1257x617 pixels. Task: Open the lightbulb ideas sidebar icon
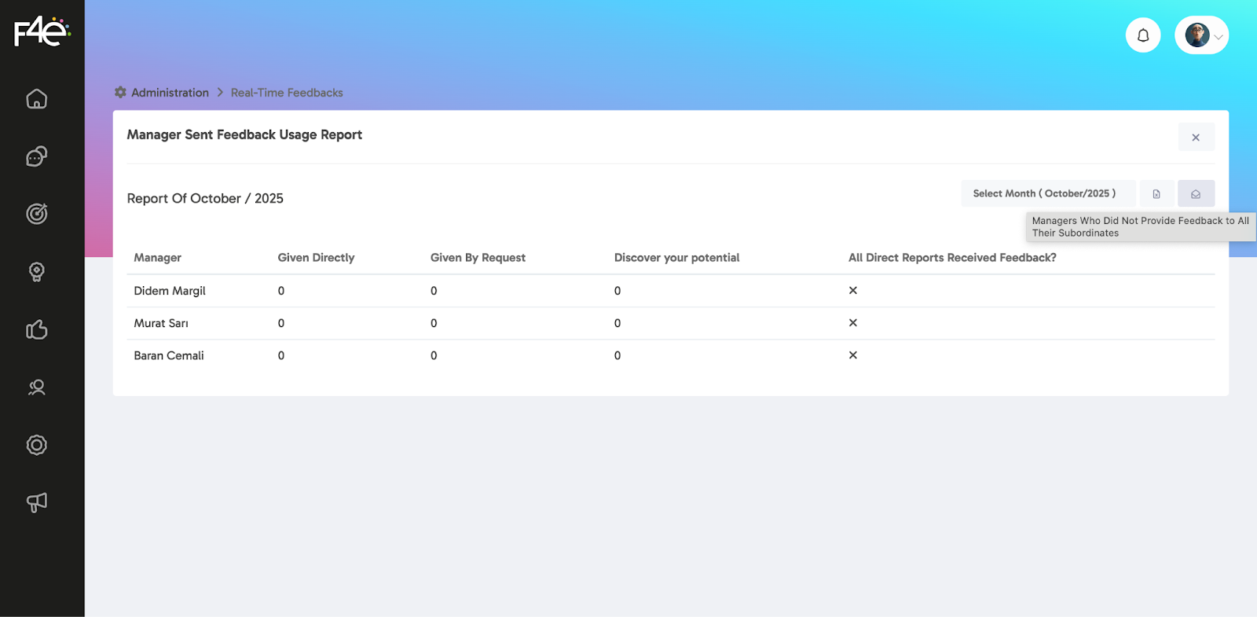pyautogui.click(x=37, y=272)
